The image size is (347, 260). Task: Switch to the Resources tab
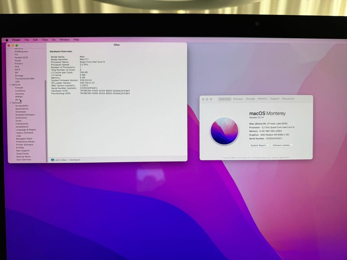click(288, 99)
